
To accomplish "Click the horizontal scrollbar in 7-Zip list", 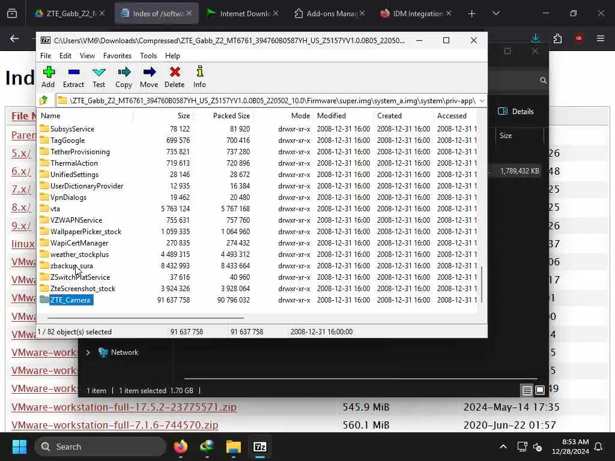I will coord(145,318).
